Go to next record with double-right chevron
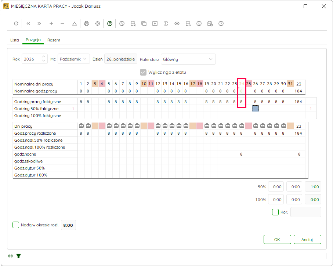The height and width of the screenshot is (266, 333). pyautogui.click(x=39, y=23)
